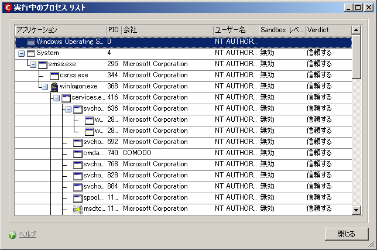Collapse the svchost PID 636 node
The image size is (377, 250).
pyautogui.click(x=68, y=108)
